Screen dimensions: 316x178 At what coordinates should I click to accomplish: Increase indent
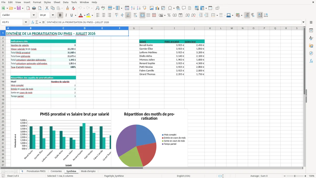pos(201,15)
